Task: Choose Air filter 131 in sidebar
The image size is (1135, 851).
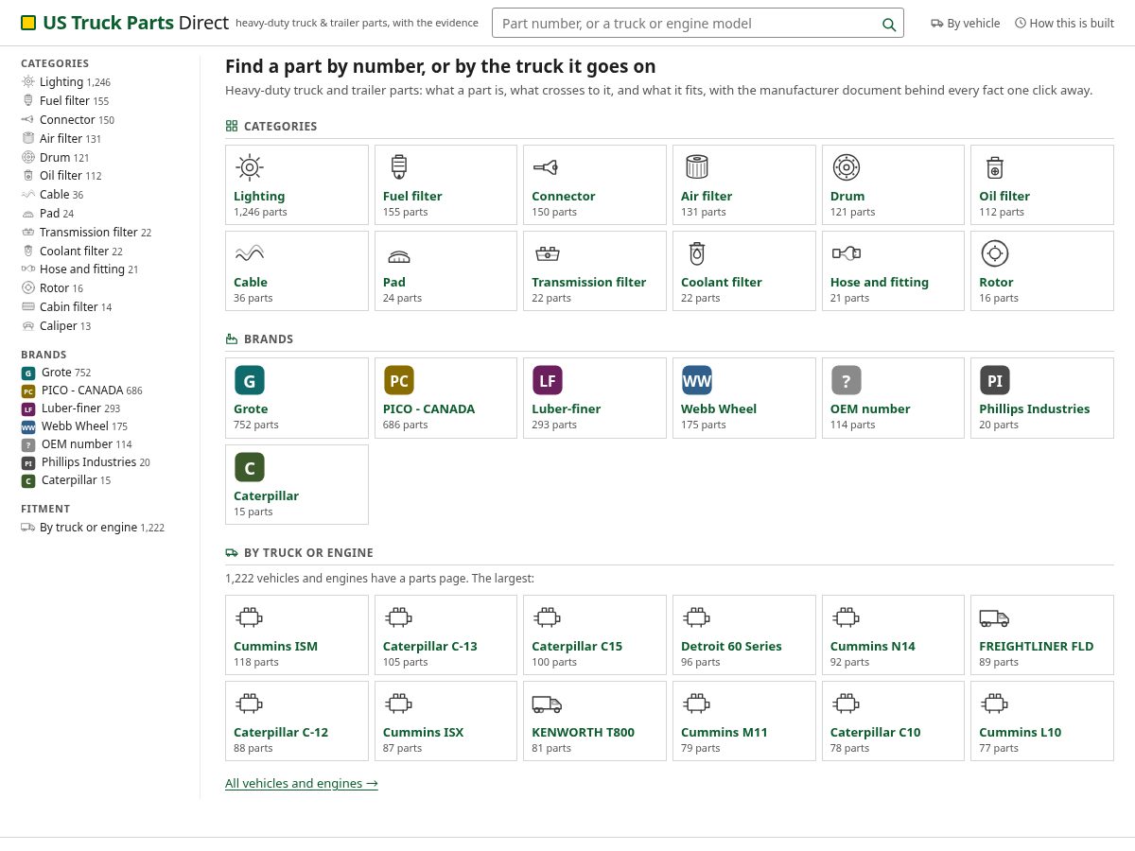Action: (x=61, y=138)
